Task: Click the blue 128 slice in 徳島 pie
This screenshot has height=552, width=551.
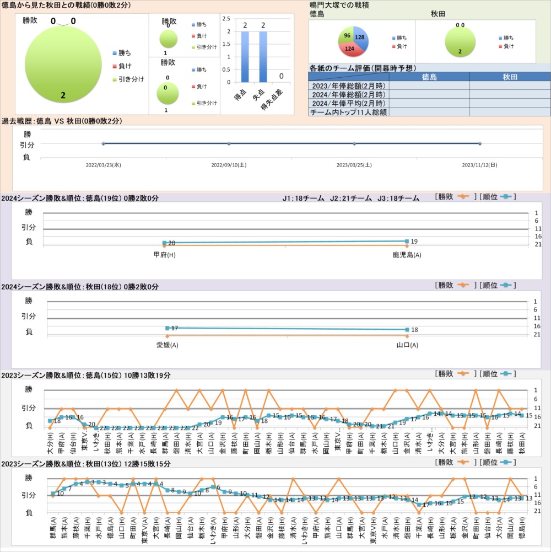Action: 360,36
